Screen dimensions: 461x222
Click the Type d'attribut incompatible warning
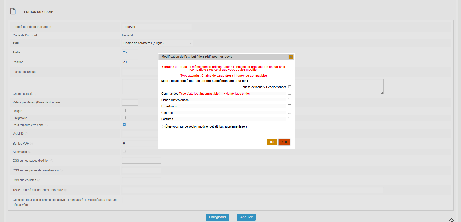pos(215,94)
